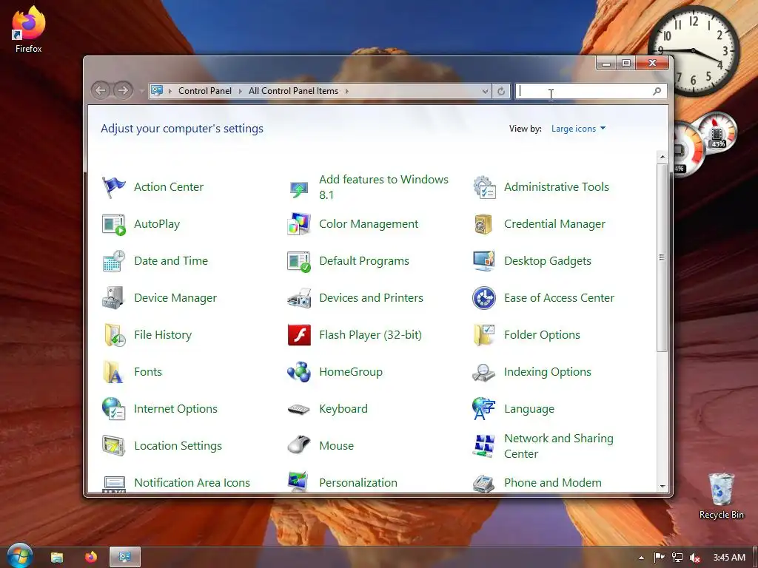The image size is (758, 568).
Task: Click the Ease of Access Center icon
Action: 484,298
